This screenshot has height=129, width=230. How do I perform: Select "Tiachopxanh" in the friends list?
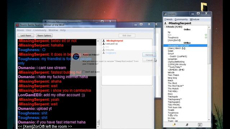click(x=174, y=102)
